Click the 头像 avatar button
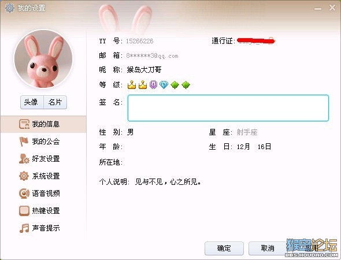341x260 pixels. 32,102
